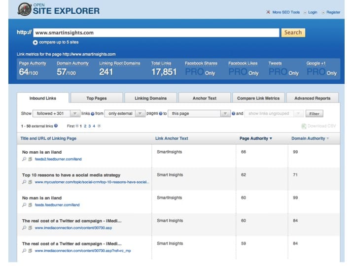Click the More SEO Tools icon
355x266 pixels.
(268, 12)
